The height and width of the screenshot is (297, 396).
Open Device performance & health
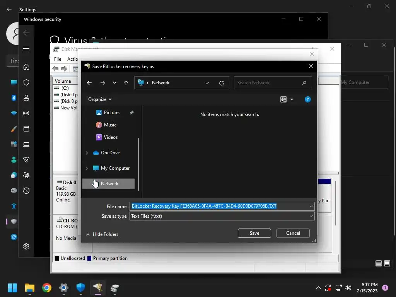point(26,160)
